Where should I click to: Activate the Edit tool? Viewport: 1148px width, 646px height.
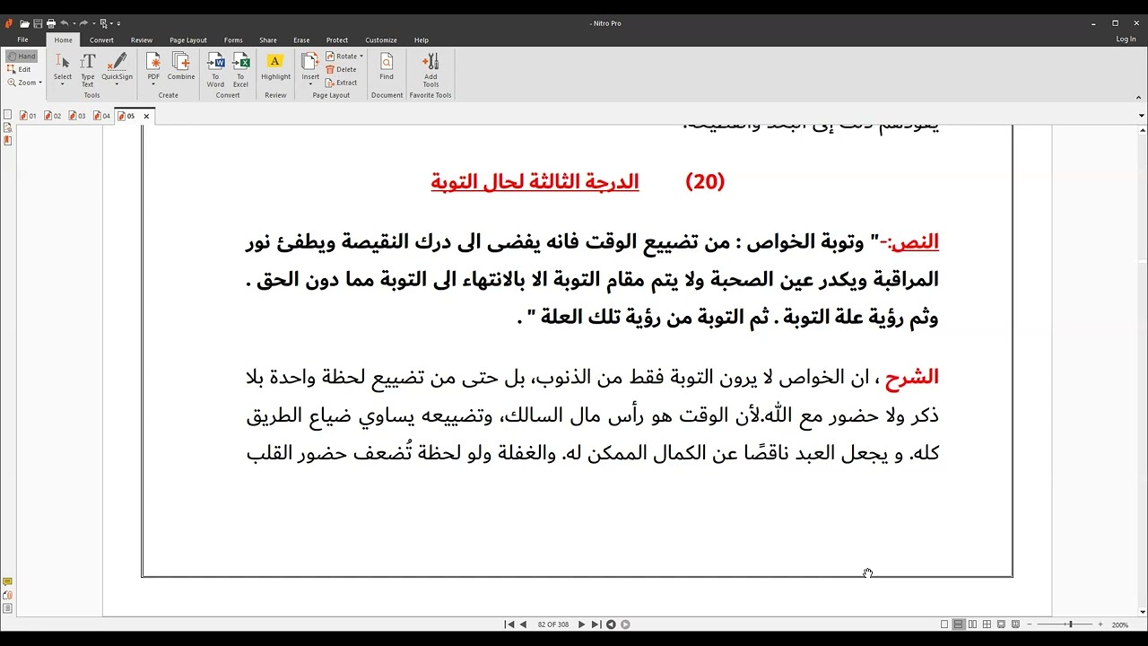pos(20,69)
